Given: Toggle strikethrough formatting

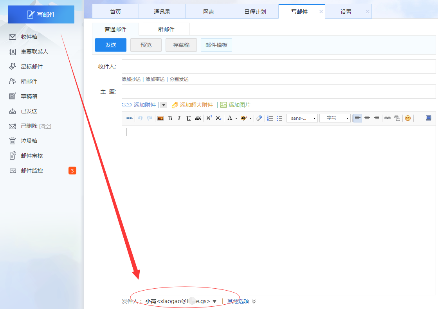Looking at the screenshot, I should pos(198,118).
